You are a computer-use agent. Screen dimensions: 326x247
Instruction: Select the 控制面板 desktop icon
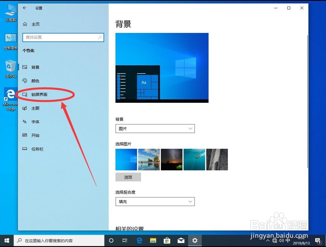(x=11, y=41)
